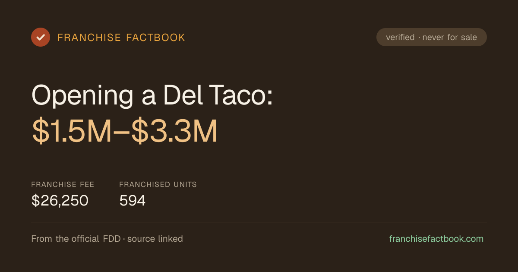Click the $3.3M upper range amount
This screenshot has width=518, height=272.
[x=174, y=131]
